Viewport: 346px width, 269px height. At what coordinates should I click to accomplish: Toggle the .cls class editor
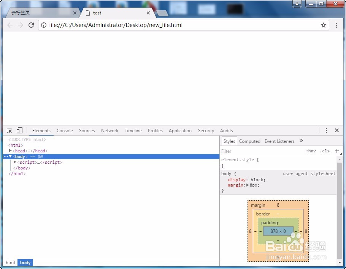click(325, 151)
